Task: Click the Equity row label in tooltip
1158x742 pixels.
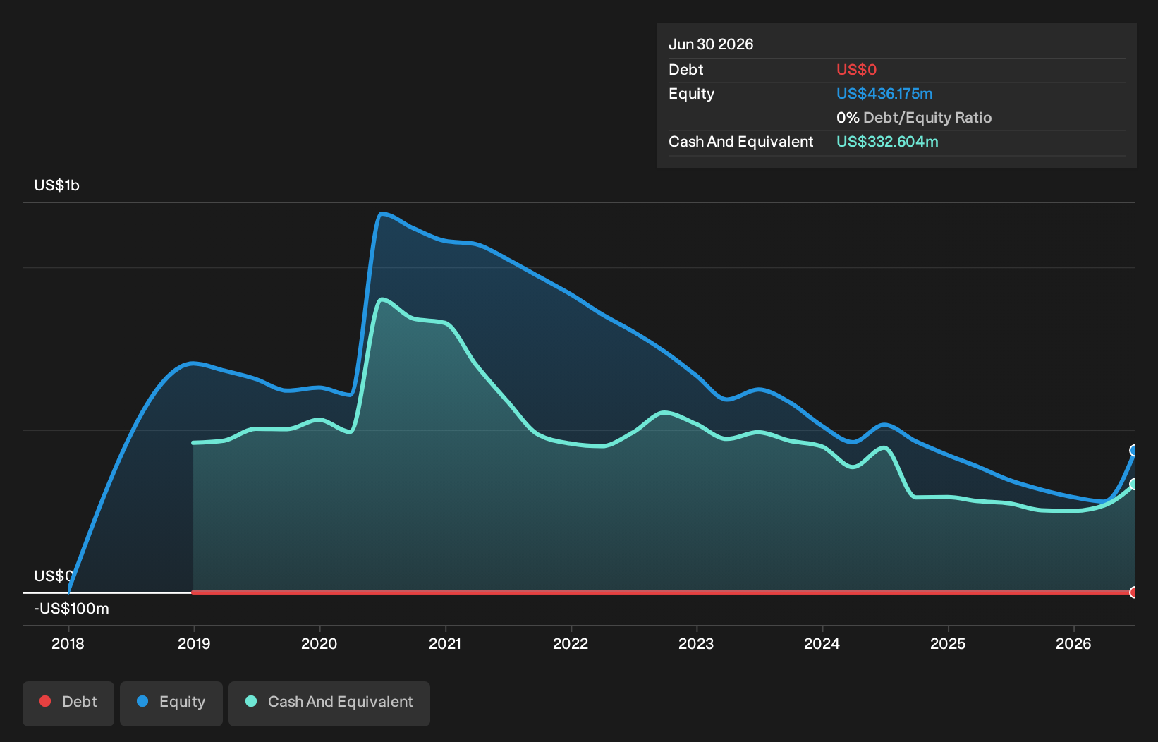Action: (691, 94)
